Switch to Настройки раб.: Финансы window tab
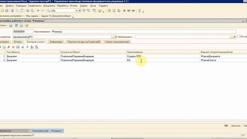 46,131
